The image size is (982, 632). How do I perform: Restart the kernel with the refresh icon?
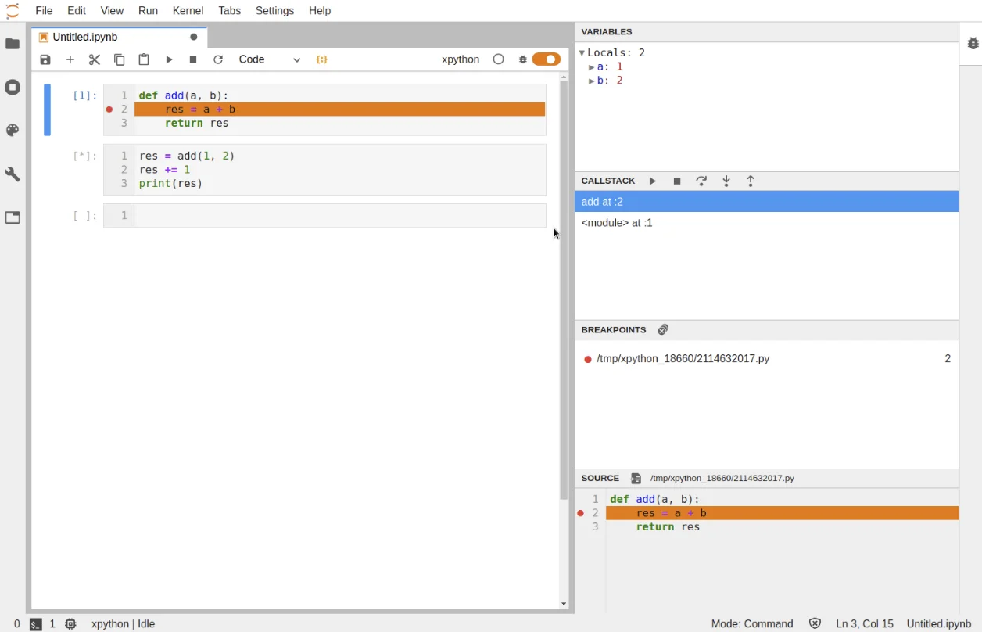pos(218,59)
